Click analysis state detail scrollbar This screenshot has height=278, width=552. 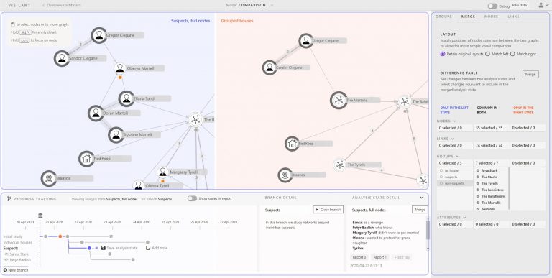point(428,230)
